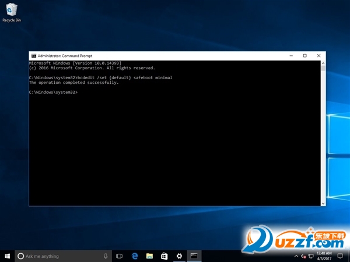350x262 pixels.
Task: Open Task View from the taskbar
Action: (119, 256)
